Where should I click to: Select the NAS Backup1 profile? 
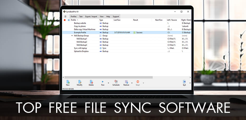(x=82, y=39)
